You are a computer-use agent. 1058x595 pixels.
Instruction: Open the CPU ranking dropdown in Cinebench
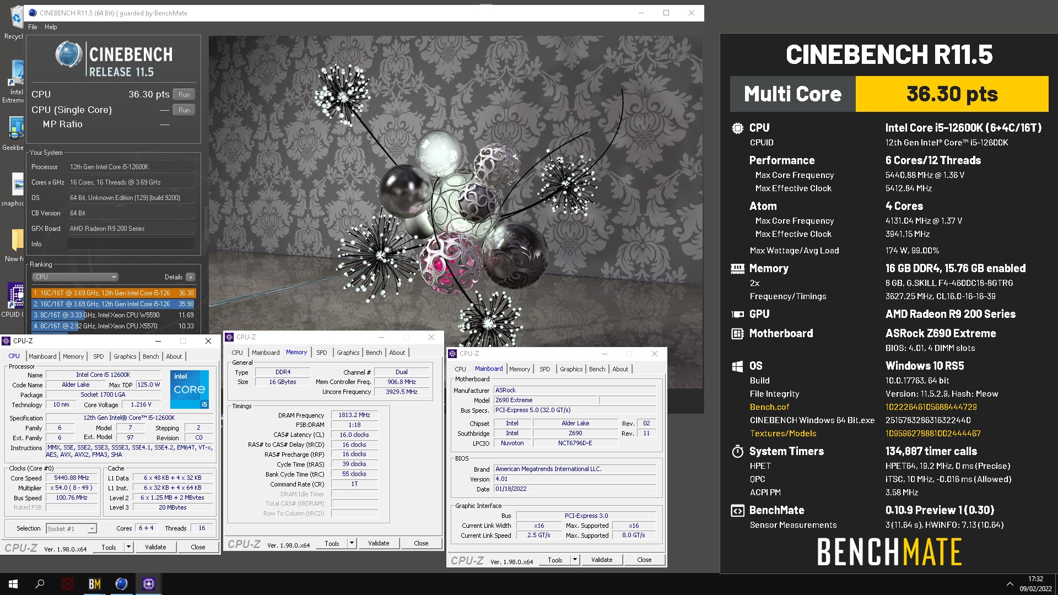tap(75, 277)
